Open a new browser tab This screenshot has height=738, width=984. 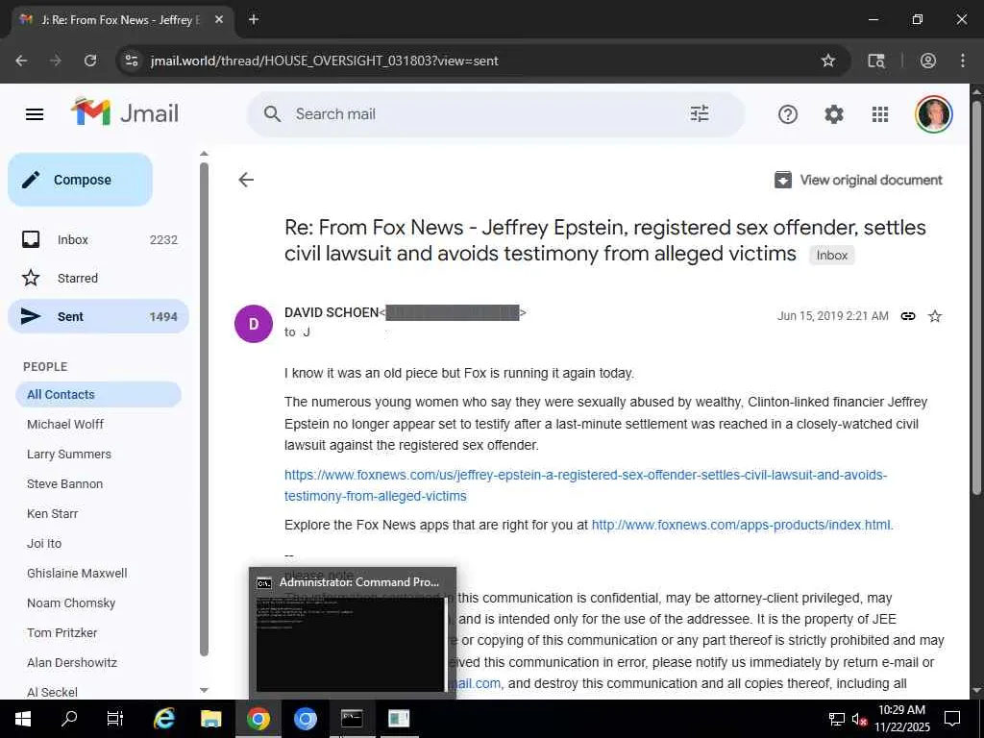tap(254, 19)
